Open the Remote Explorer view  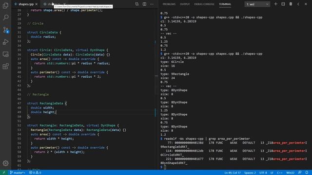click(x=5, y=54)
